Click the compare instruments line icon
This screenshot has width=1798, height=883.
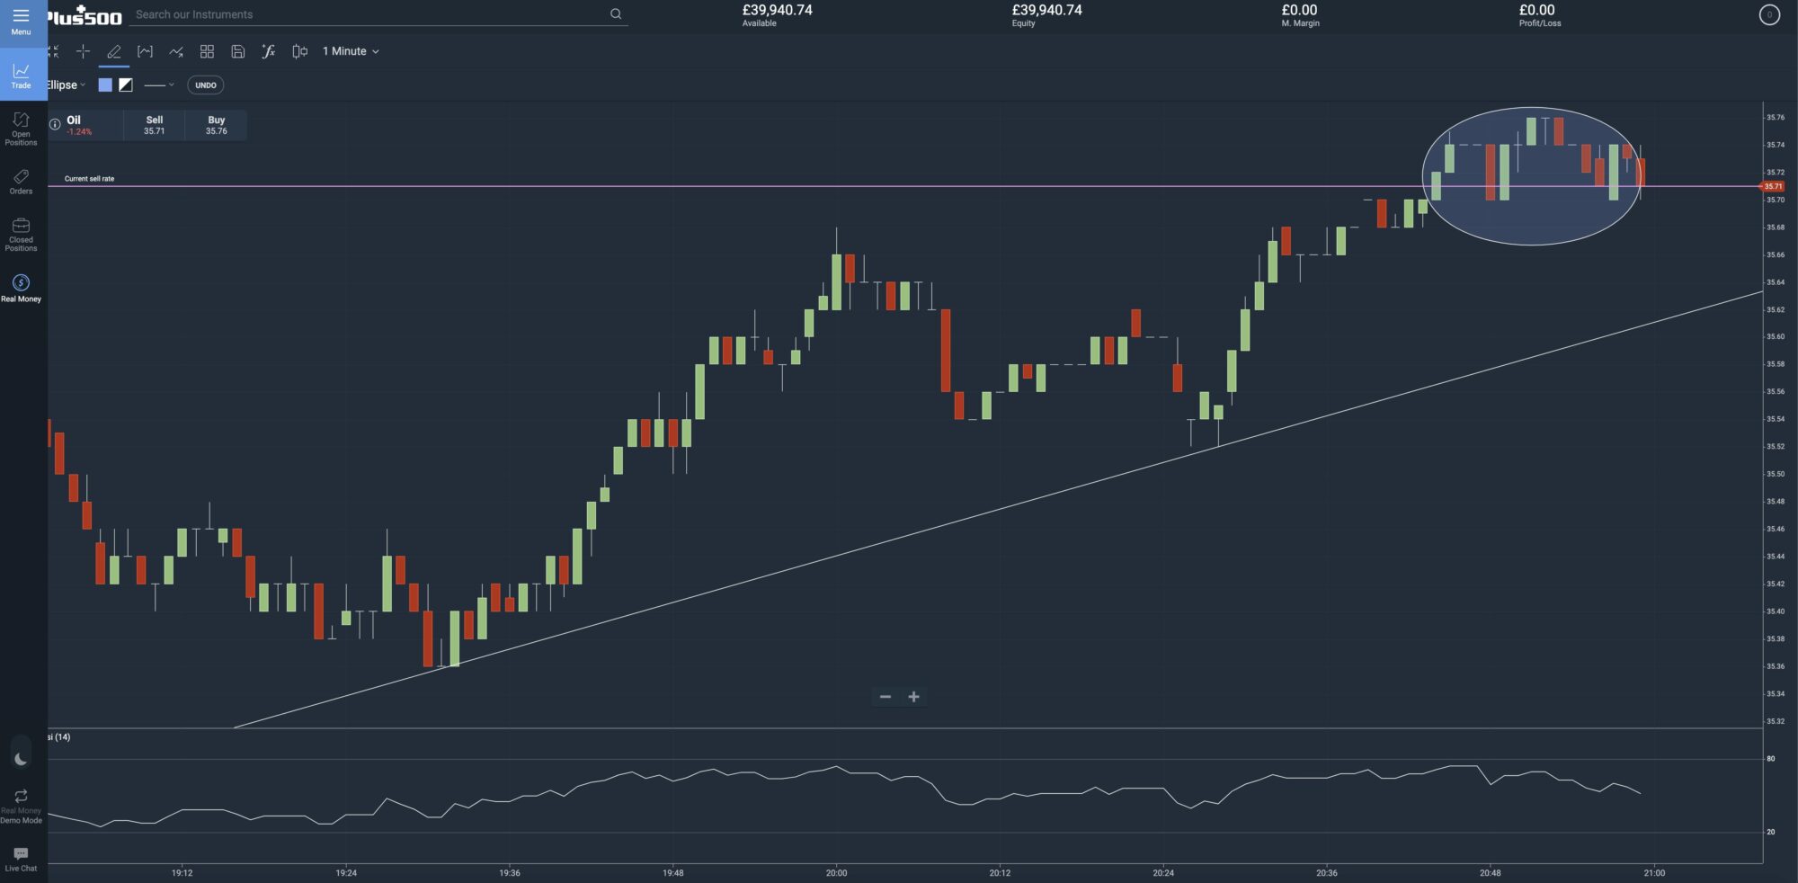point(176,52)
